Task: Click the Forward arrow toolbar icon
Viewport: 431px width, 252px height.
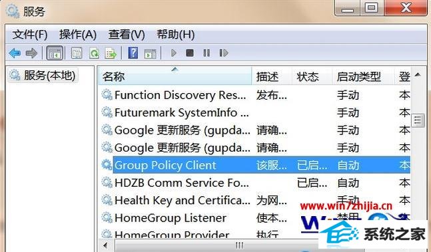Action: [x=31, y=53]
